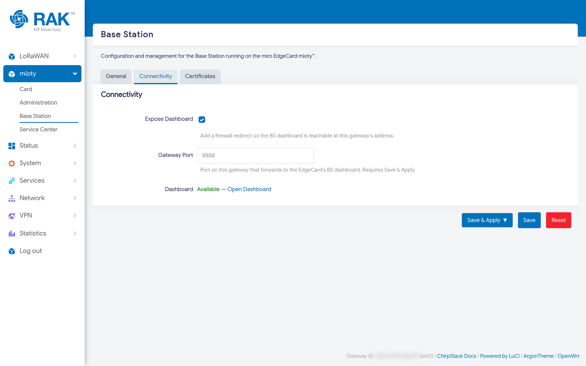Click the Log out cube icon
Viewport: 586px width, 366px height.
tap(12, 251)
